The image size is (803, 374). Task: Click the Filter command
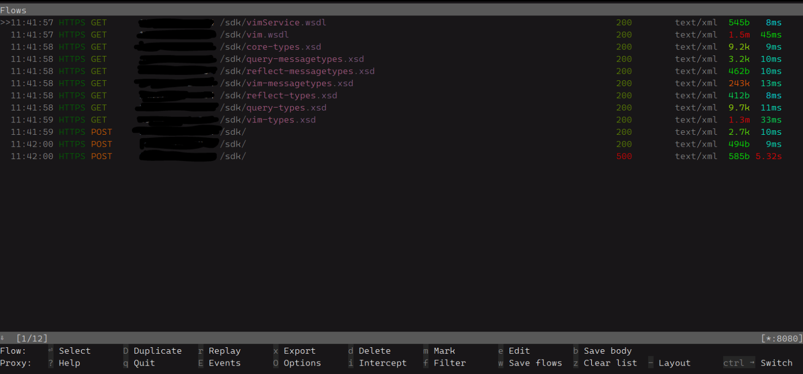coord(449,363)
